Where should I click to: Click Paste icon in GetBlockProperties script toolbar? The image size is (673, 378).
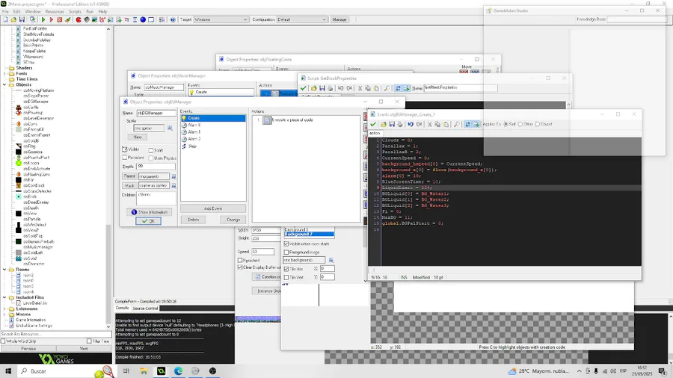(376, 88)
